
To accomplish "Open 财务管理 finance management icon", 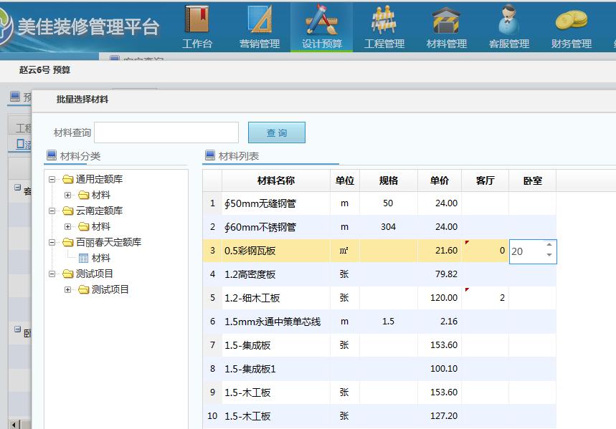I will 571,27.
